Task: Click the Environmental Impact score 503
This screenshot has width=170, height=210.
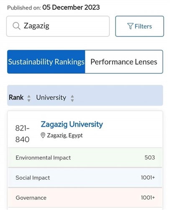Action: (149, 157)
